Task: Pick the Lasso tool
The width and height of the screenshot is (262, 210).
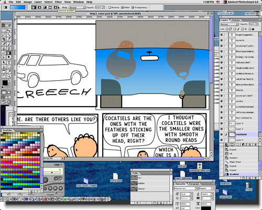Action: [4, 35]
